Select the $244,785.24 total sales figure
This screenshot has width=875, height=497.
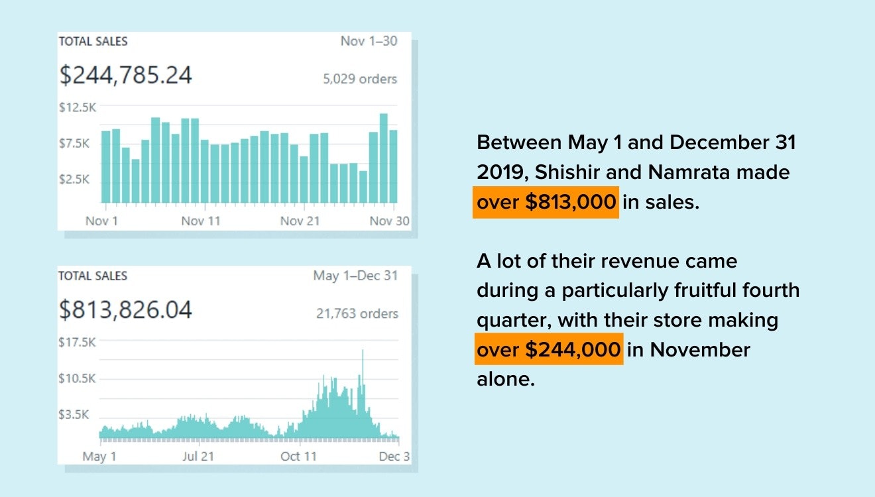(x=126, y=75)
